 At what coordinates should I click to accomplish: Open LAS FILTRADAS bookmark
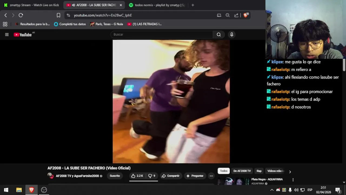144,24
